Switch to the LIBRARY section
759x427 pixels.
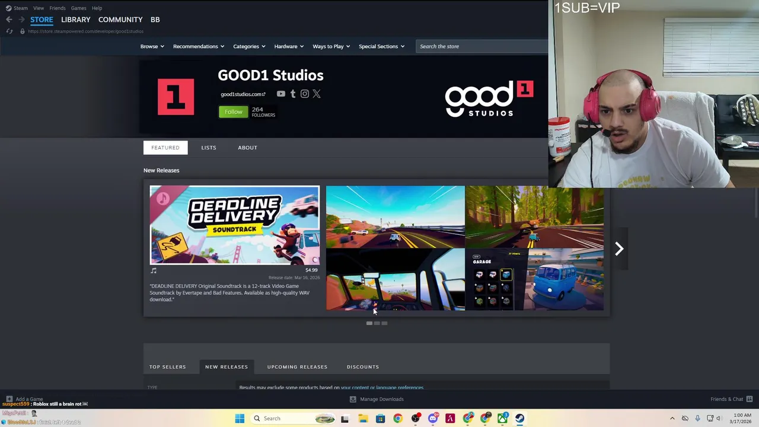pos(76,20)
